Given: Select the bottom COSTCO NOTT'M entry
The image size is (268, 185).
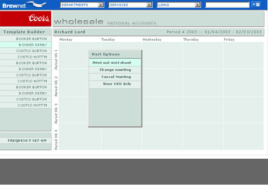Looking at the screenshot, I should 31,105.
